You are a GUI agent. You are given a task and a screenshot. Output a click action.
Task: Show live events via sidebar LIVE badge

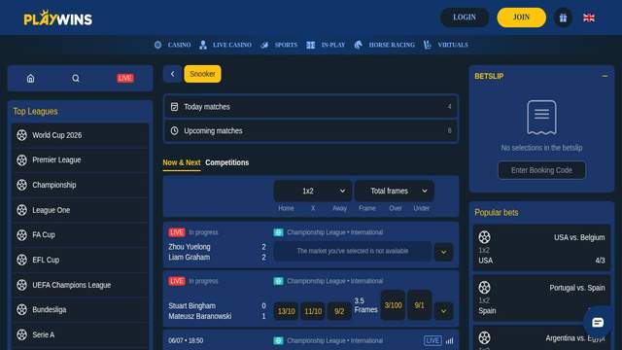(x=125, y=78)
